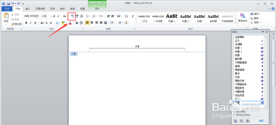Toggle underline formatting
This screenshot has width=276, height=125.
(x=35, y=23)
